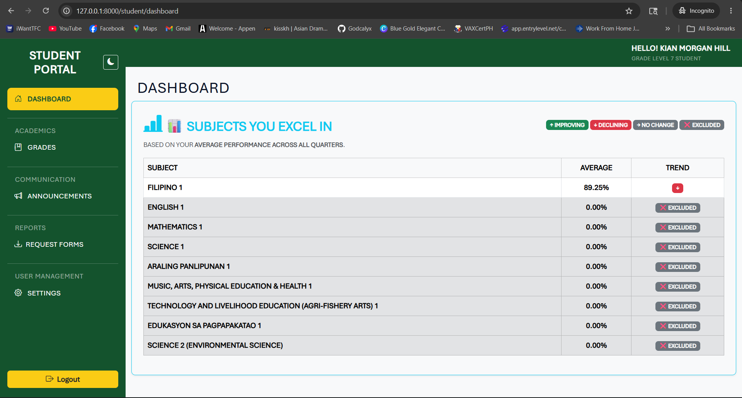Open the YouTube bookmark
Image resolution: width=742 pixels, height=398 pixels.
(x=65, y=29)
